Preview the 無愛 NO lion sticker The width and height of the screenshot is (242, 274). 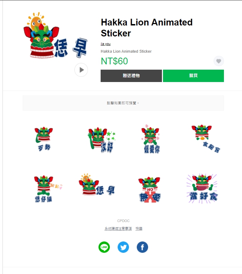[x=150, y=190]
